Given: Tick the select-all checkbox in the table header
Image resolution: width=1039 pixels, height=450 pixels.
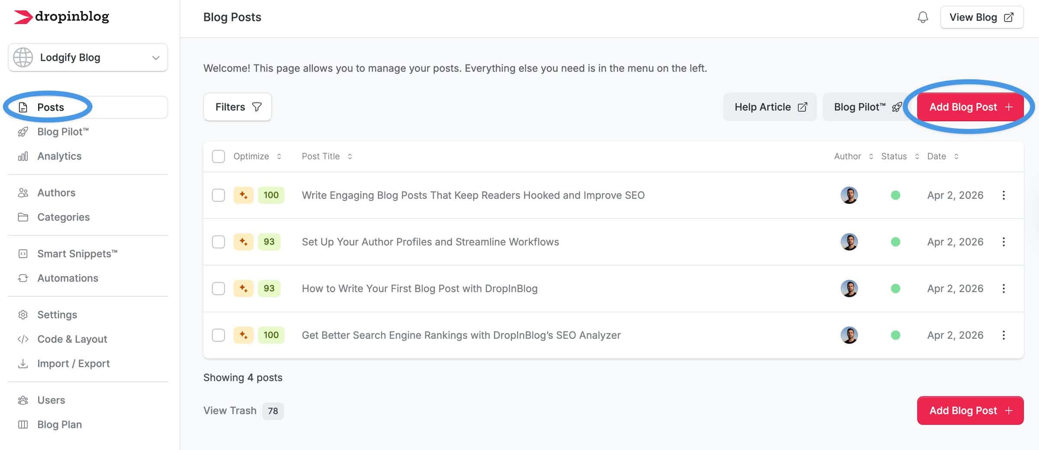Looking at the screenshot, I should pyautogui.click(x=218, y=156).
